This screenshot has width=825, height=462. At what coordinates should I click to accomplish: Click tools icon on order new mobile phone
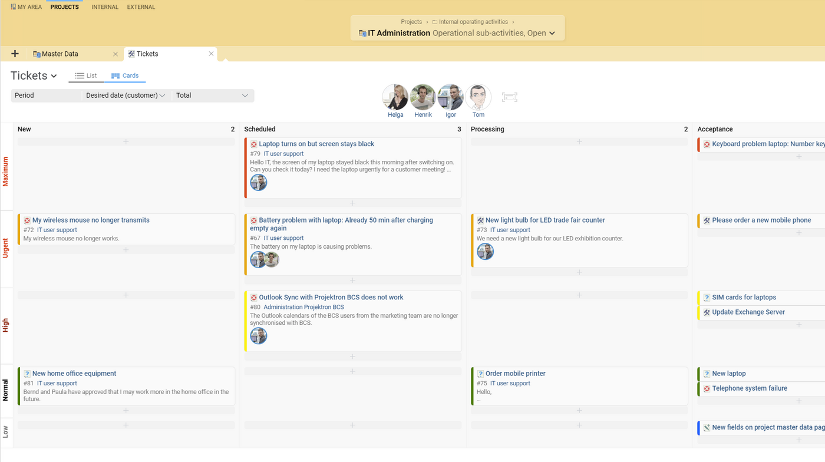pos(707,221)
